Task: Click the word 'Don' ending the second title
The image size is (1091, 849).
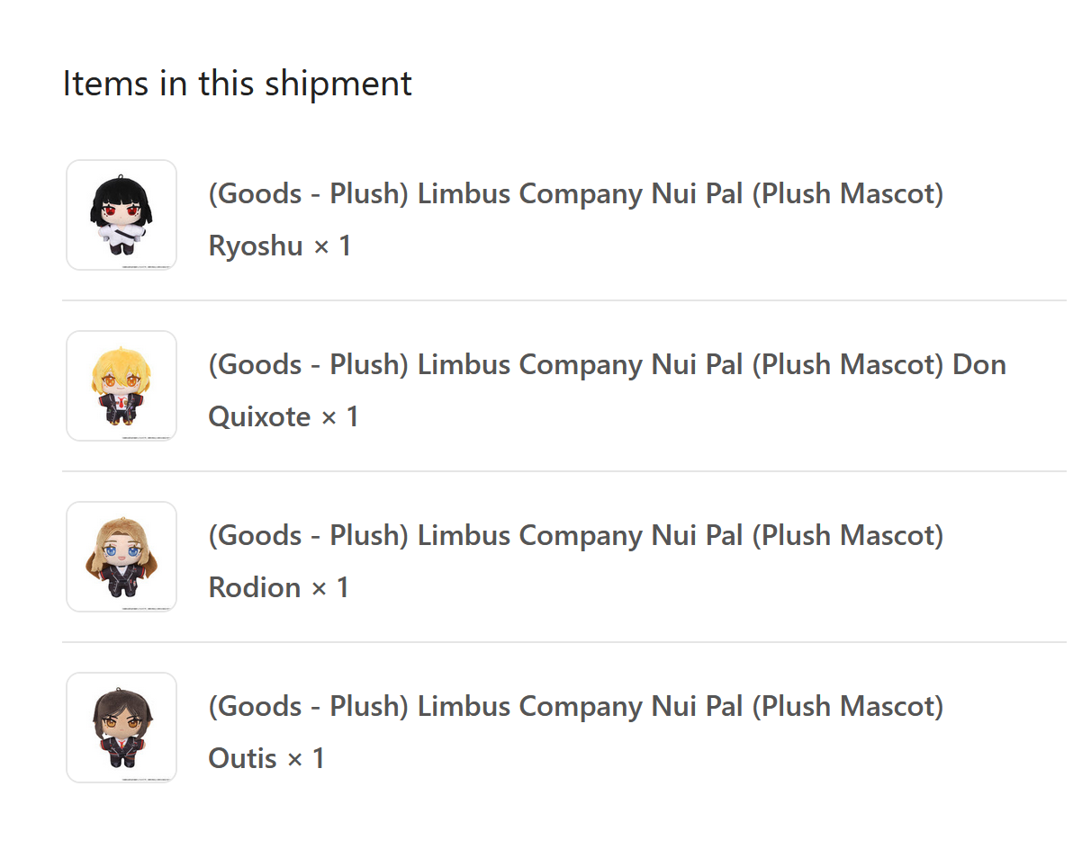Action: coord(979,364)
